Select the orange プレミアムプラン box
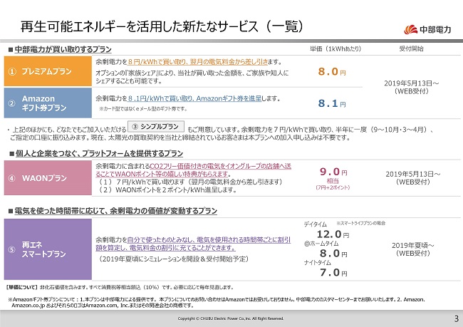This screenshot has height=327, width=463. [48, 71]
